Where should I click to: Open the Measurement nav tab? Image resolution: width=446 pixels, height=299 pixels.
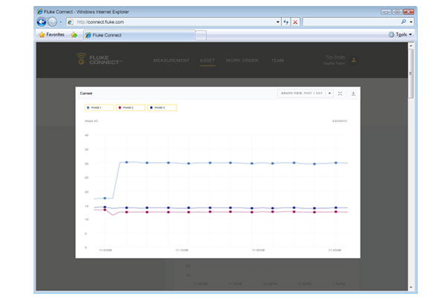(171, 60)
